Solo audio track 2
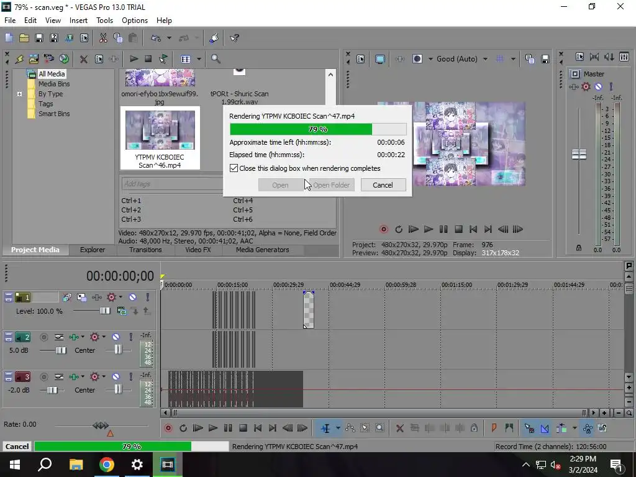 click(x=130, y=337)
